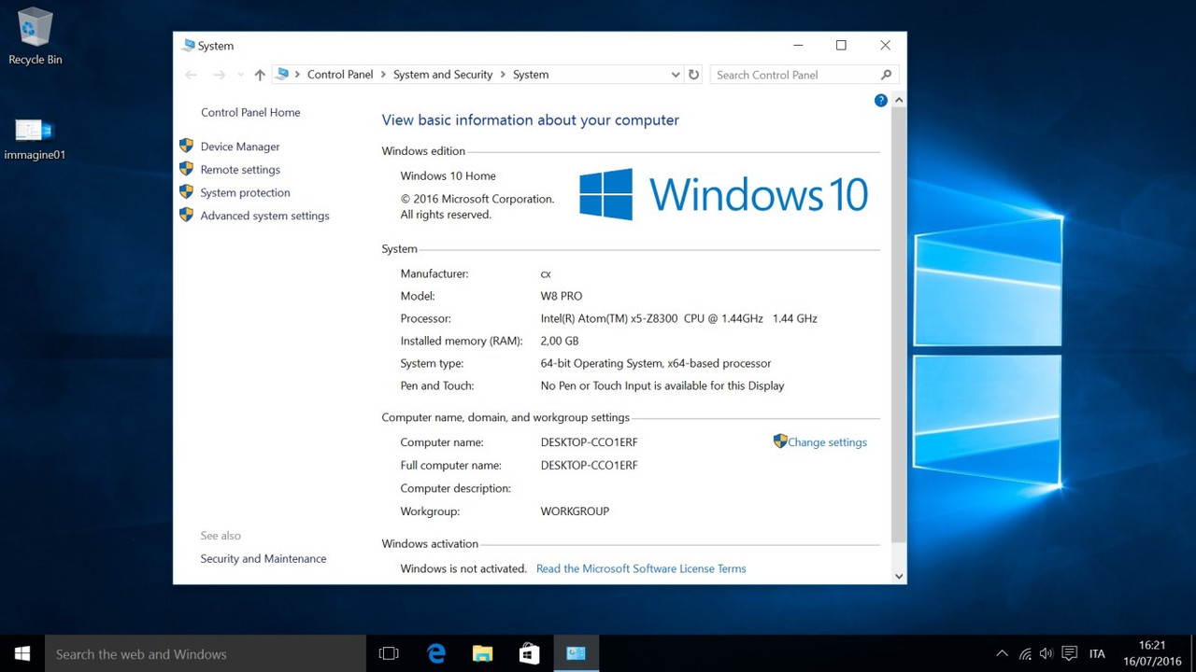This screenshot has height=672, width=1196.
Task: Click Change settings link
Action: (x=827, y=442)
